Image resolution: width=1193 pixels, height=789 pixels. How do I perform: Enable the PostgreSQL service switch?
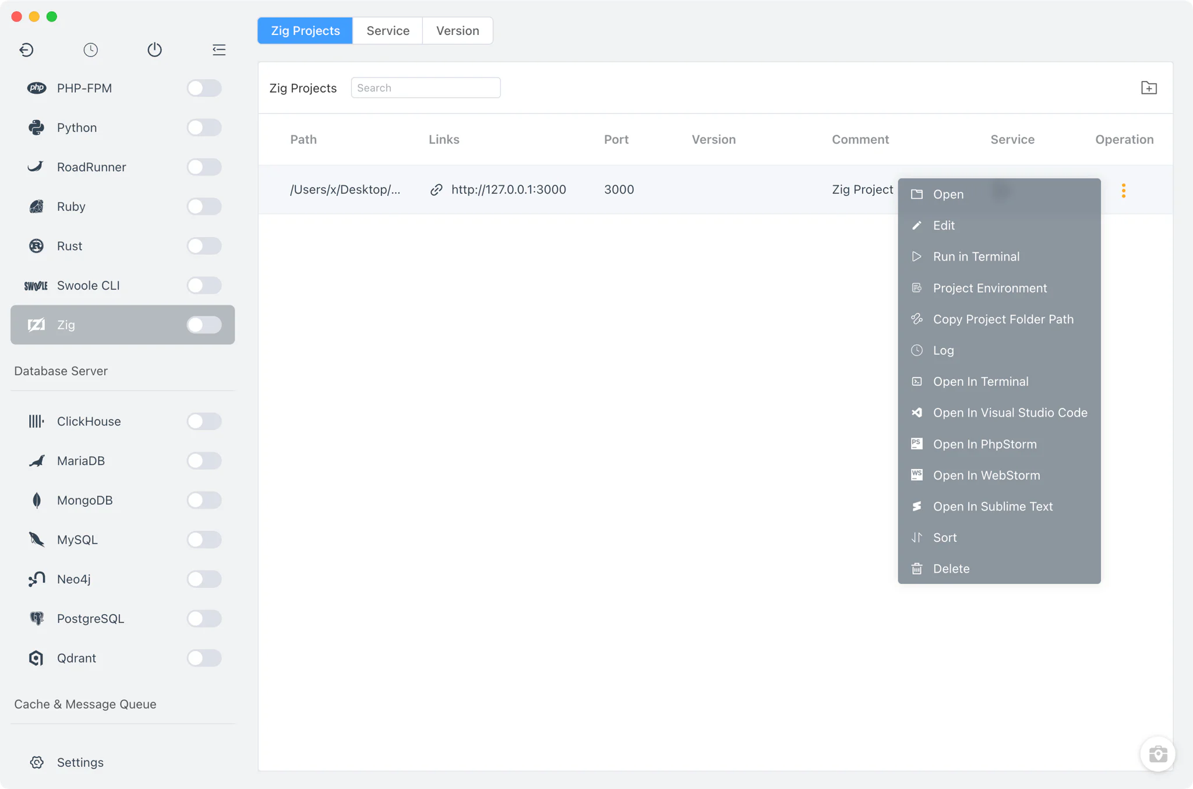(204, 618)
